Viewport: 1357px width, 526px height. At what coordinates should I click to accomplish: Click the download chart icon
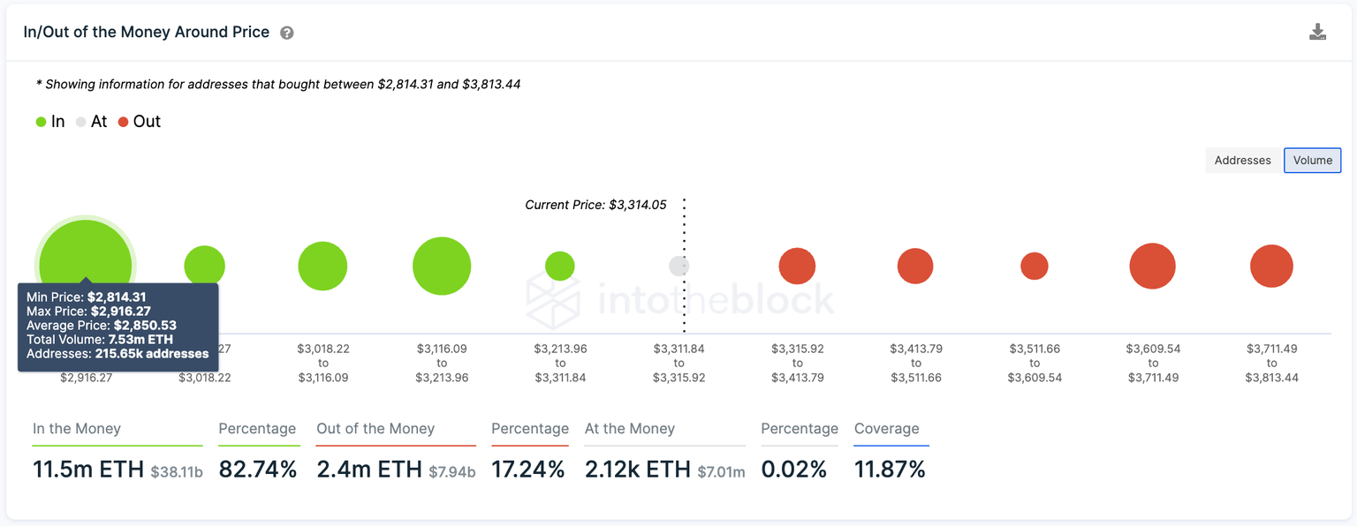pyautogui.click(x=1317, y=33)
